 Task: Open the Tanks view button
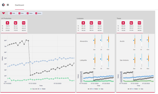(x=21, y=13)
